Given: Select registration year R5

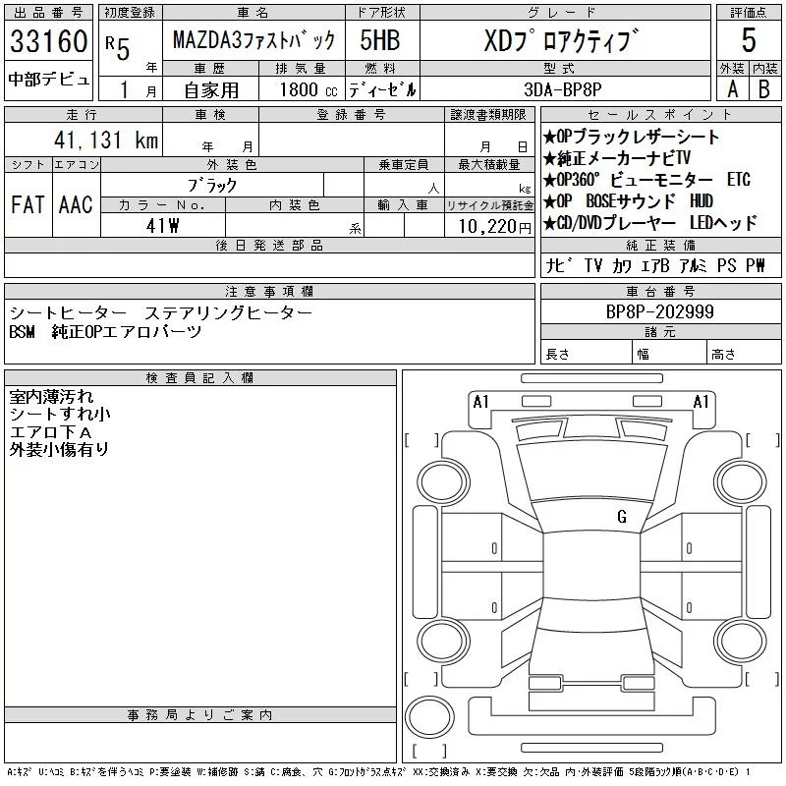Looking at the screenshot, I should (118, 47).
